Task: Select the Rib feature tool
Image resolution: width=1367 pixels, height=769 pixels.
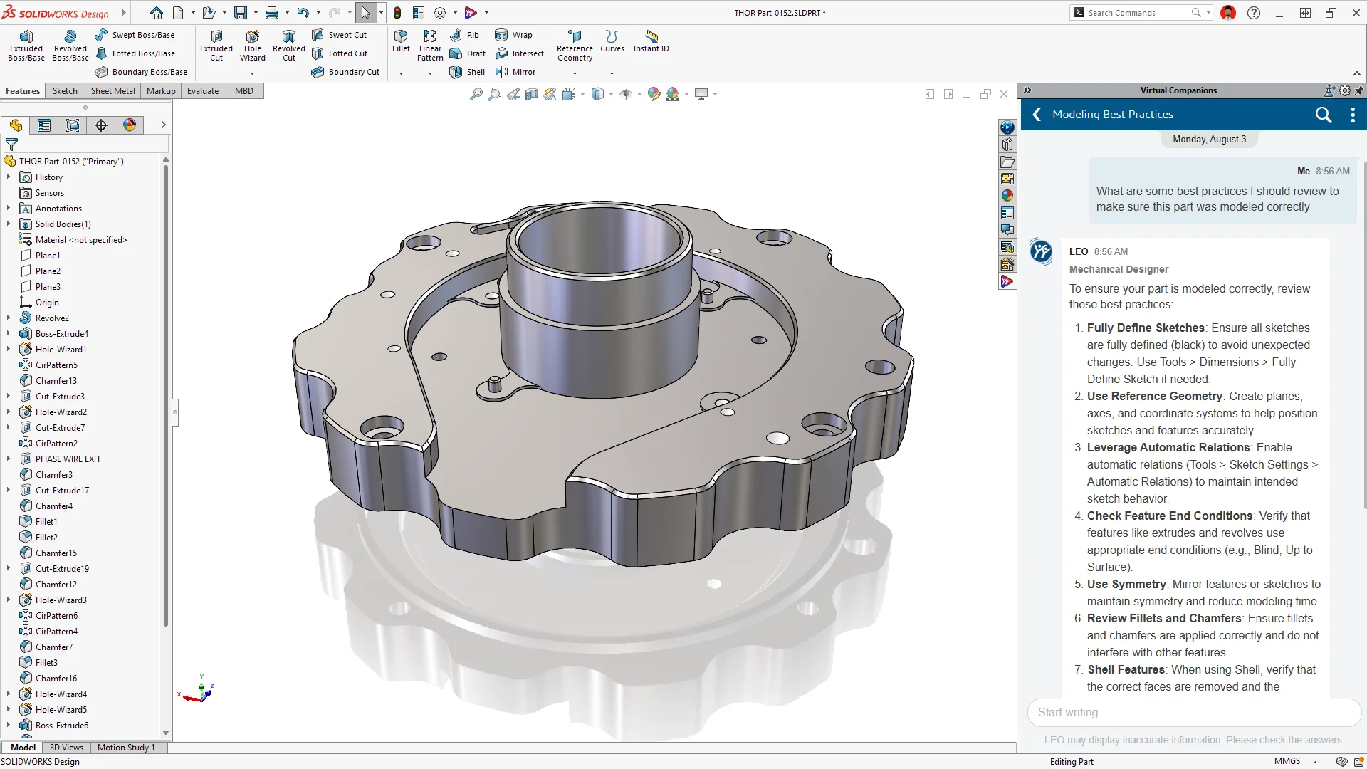Action: (x=465, y=35)
